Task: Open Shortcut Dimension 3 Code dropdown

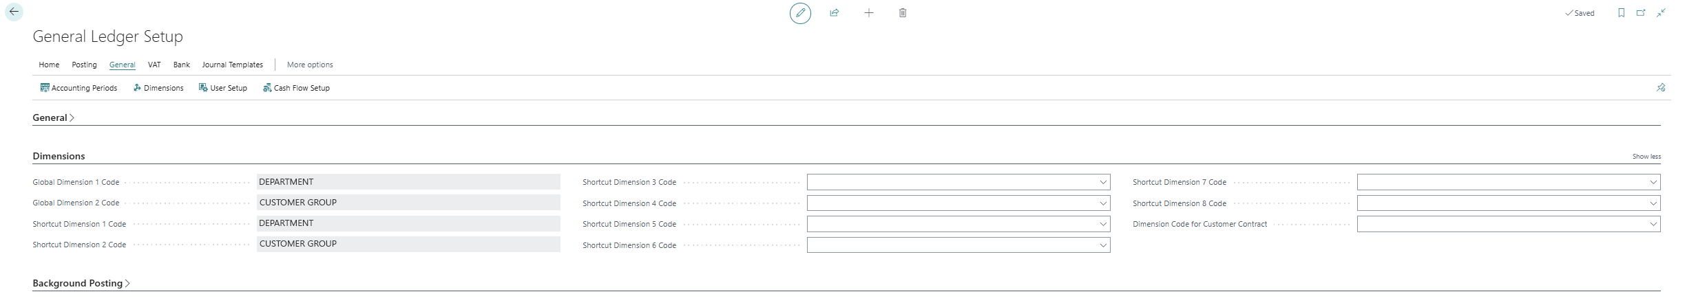Action: (1103, 182)
